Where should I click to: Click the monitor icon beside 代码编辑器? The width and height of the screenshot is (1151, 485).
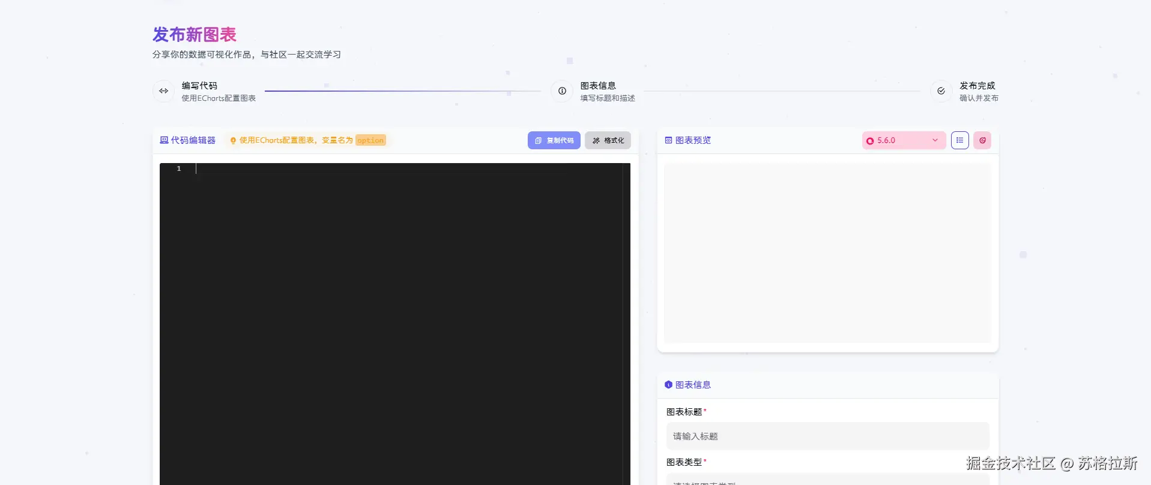(164, 140)
